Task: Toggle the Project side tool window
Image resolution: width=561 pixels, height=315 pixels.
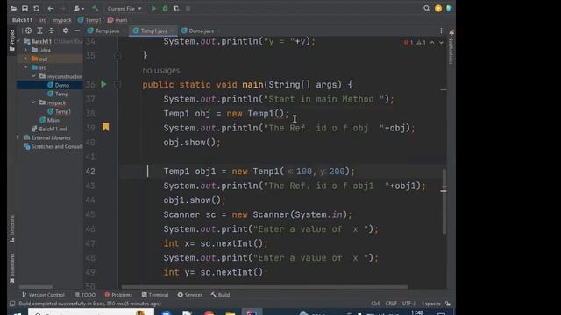Action: pos(11,40)
